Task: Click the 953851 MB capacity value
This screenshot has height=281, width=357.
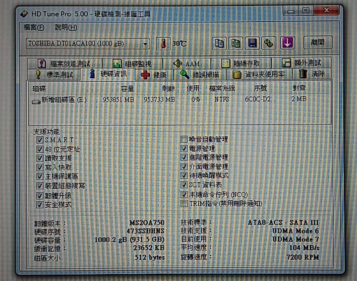Action: (x=118, y=100)
